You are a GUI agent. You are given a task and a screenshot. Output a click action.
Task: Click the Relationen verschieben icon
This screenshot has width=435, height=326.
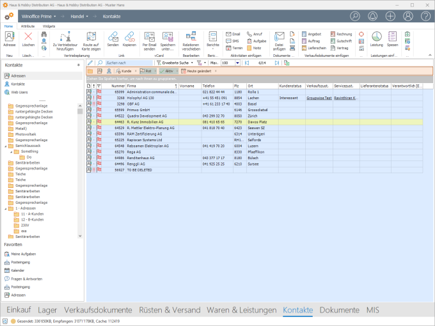[x=191, y=38]
